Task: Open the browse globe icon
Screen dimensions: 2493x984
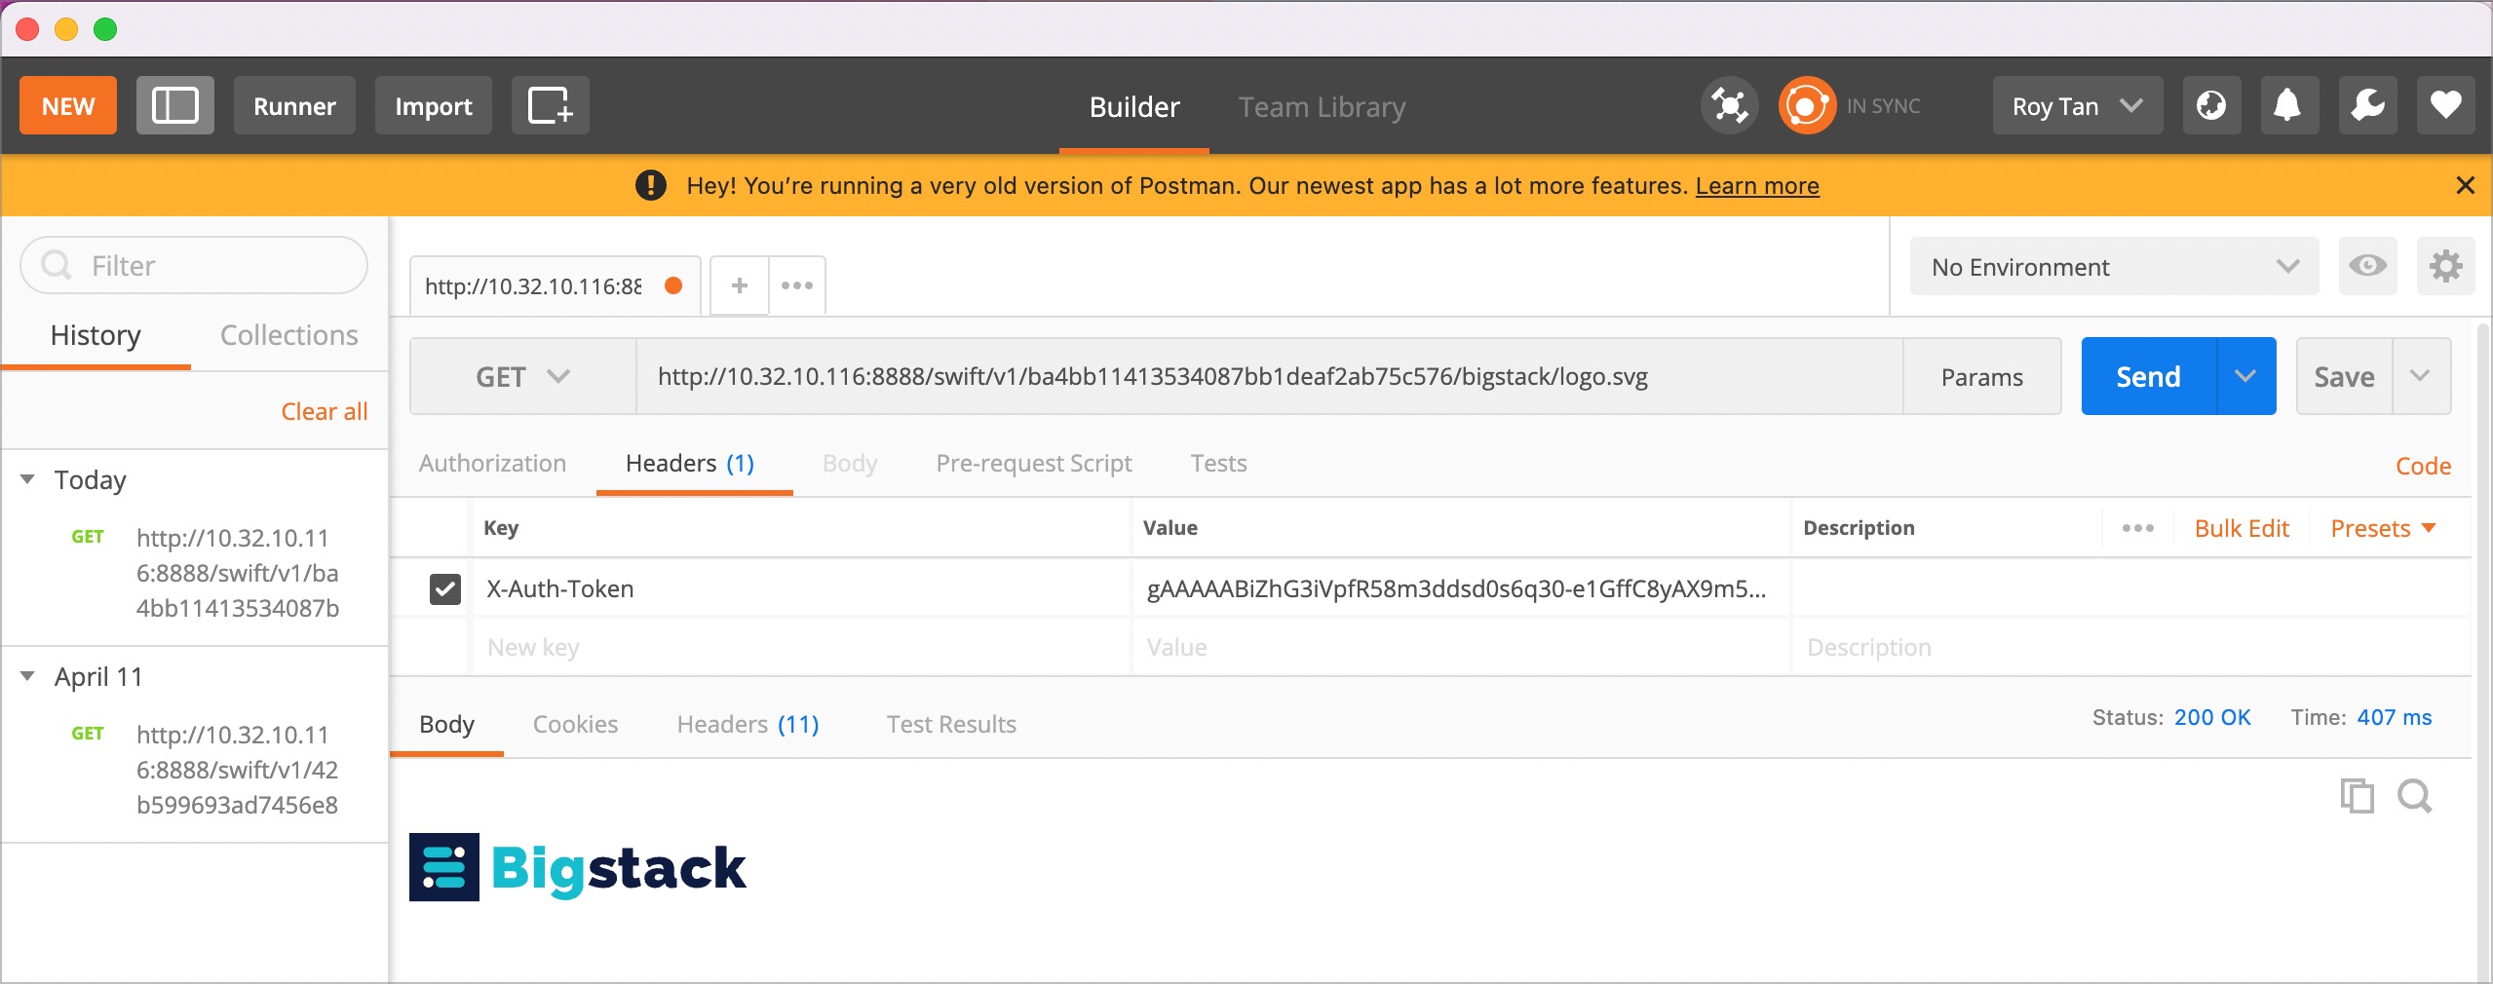Action: [x=2211, y=105]
